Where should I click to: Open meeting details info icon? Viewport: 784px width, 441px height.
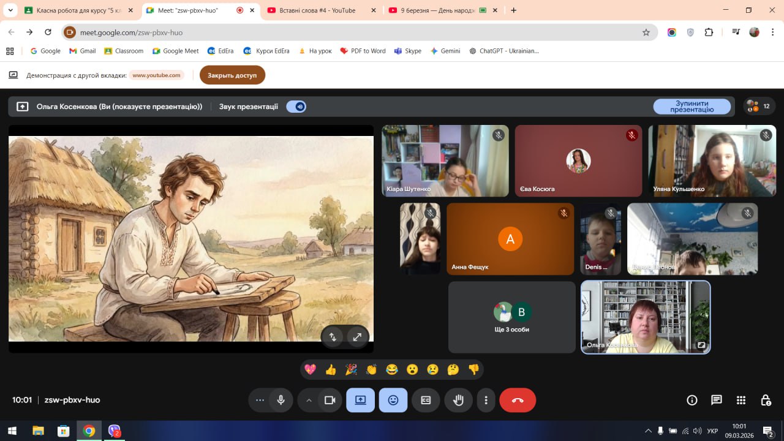pyautogui.click(x=692, y=400)
